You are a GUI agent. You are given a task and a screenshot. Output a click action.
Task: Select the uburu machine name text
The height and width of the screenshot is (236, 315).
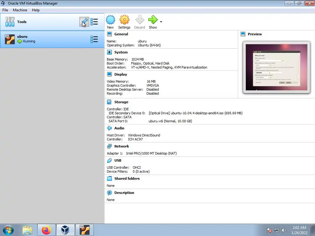point(22,37)
